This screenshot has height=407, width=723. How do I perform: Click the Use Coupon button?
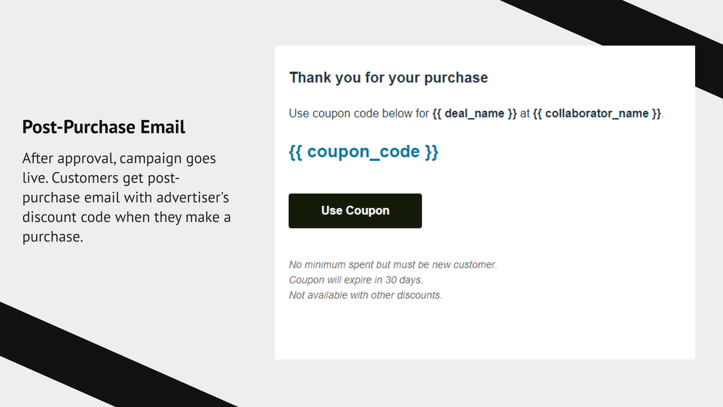tap(355, 211)
